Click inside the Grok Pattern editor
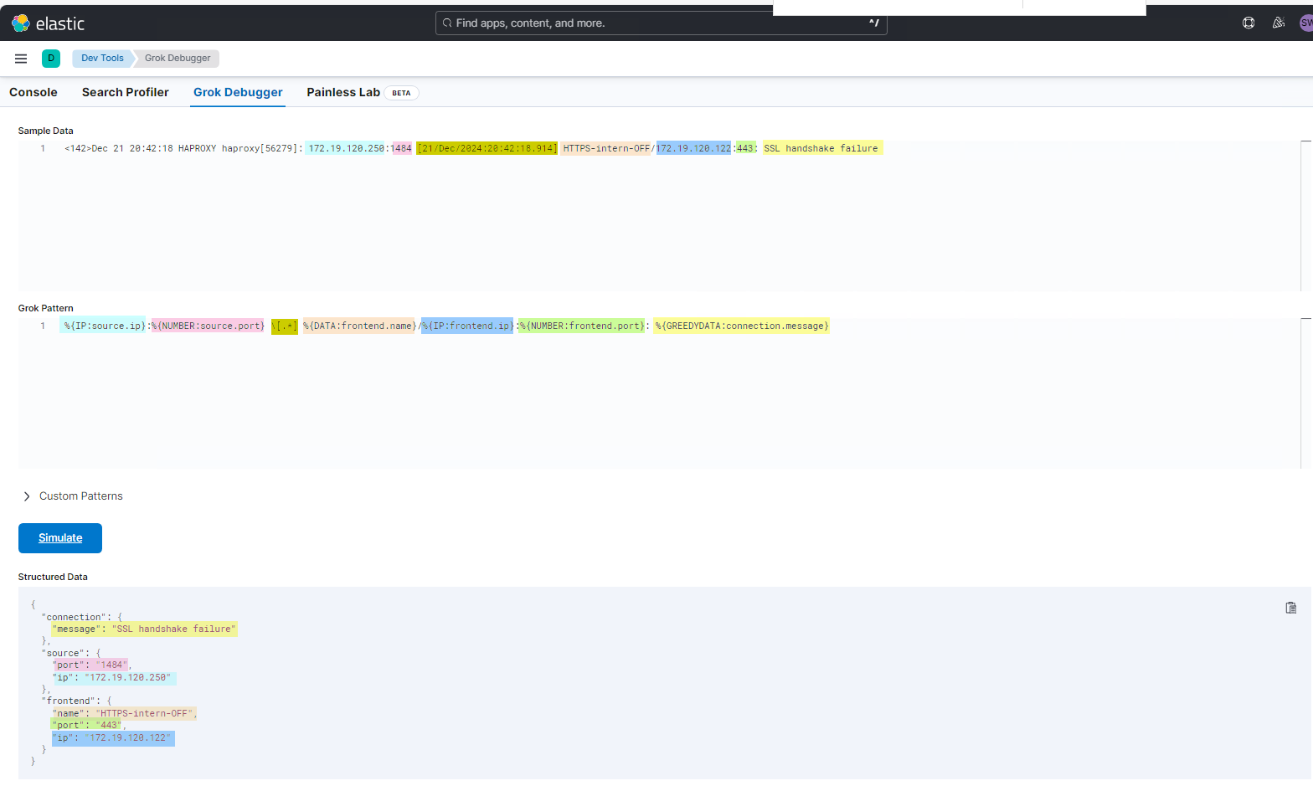Image resolution: width=1313 pixels, height=791 pixels. point(659,393)
